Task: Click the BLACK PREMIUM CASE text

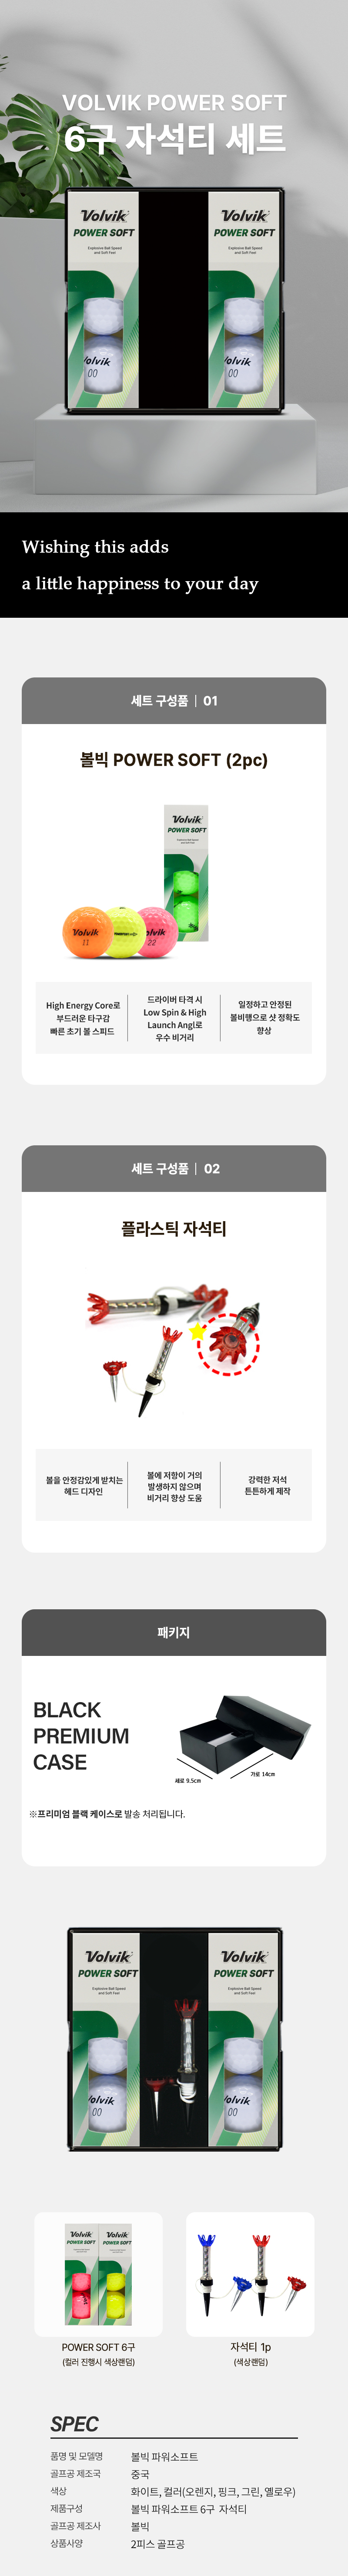Action: tap(81, 1736)
